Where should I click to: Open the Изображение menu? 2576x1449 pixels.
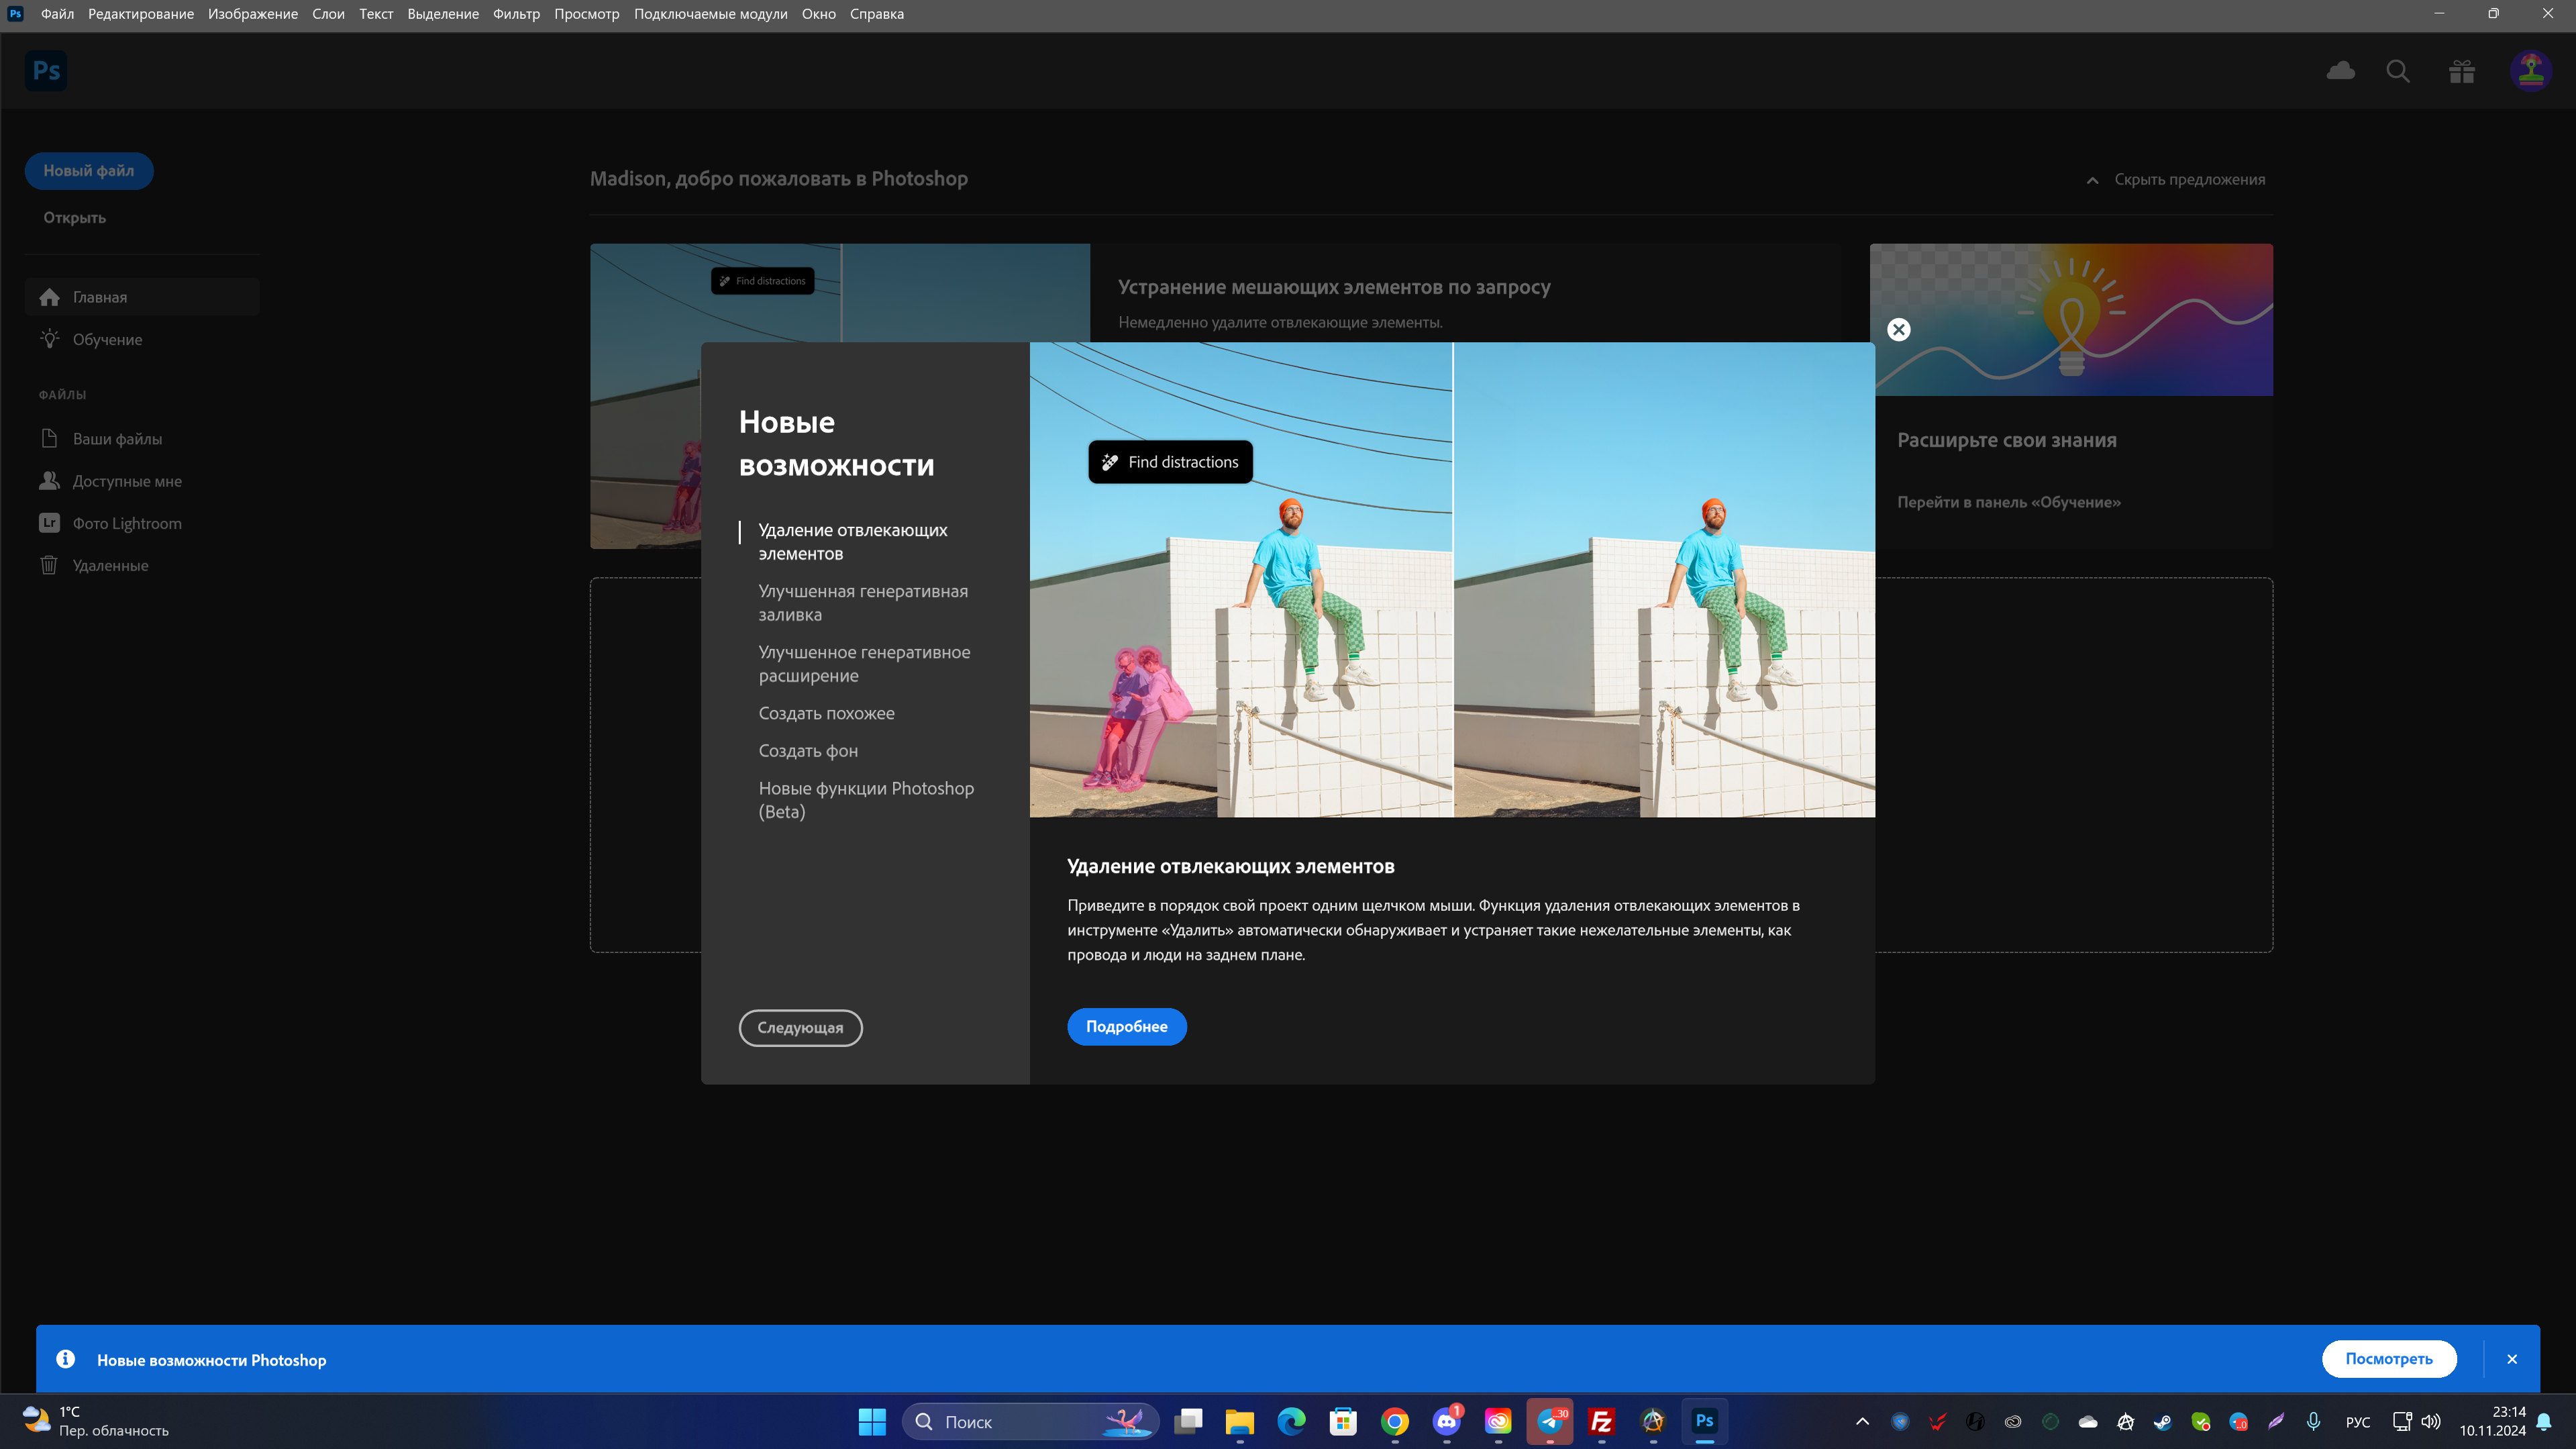point(253,14)
